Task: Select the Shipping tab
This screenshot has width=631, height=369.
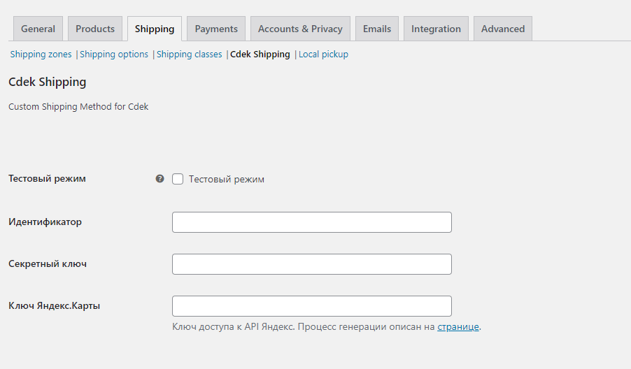Action: coord(155,29)
